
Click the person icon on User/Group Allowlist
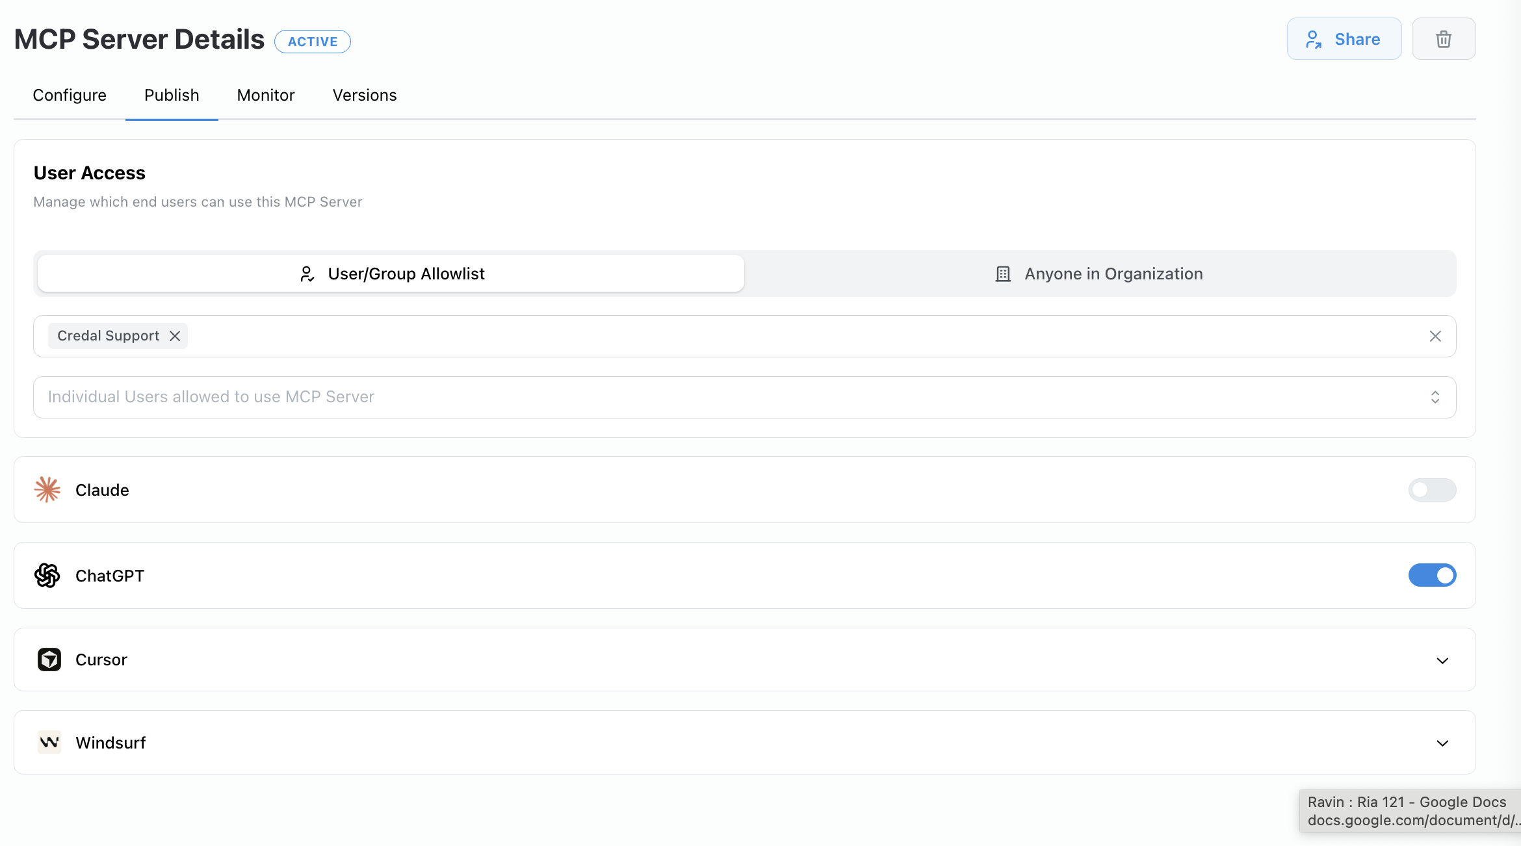[307, 274]
